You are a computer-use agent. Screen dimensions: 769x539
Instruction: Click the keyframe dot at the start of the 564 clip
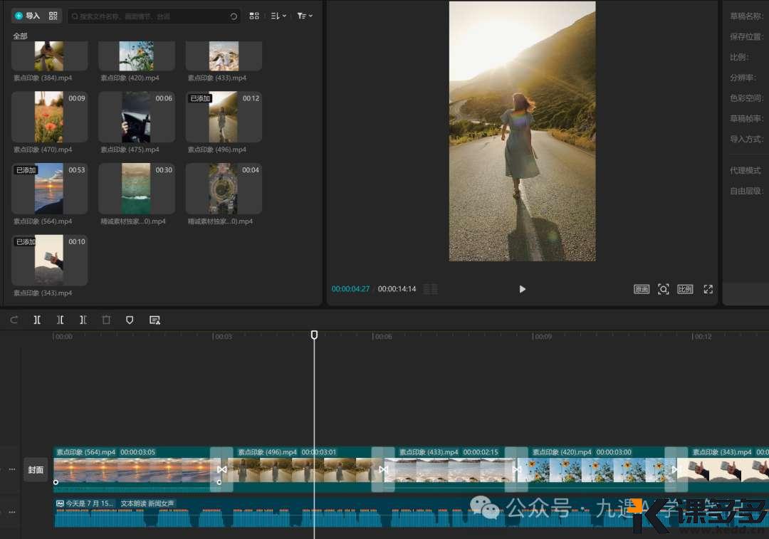coord(56,482)
